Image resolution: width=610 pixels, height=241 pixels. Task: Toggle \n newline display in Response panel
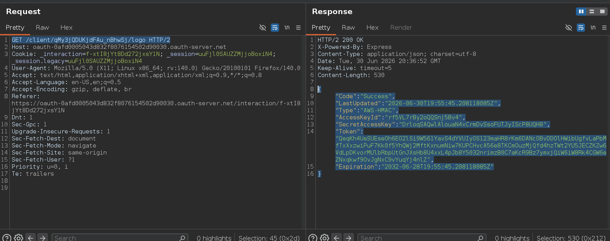593,27
